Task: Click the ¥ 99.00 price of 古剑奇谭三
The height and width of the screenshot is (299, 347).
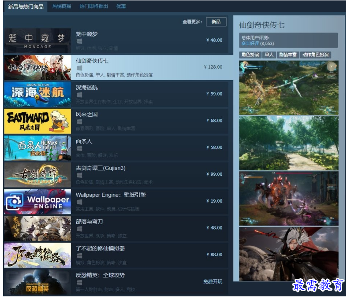Action: [x=214, y=174]
